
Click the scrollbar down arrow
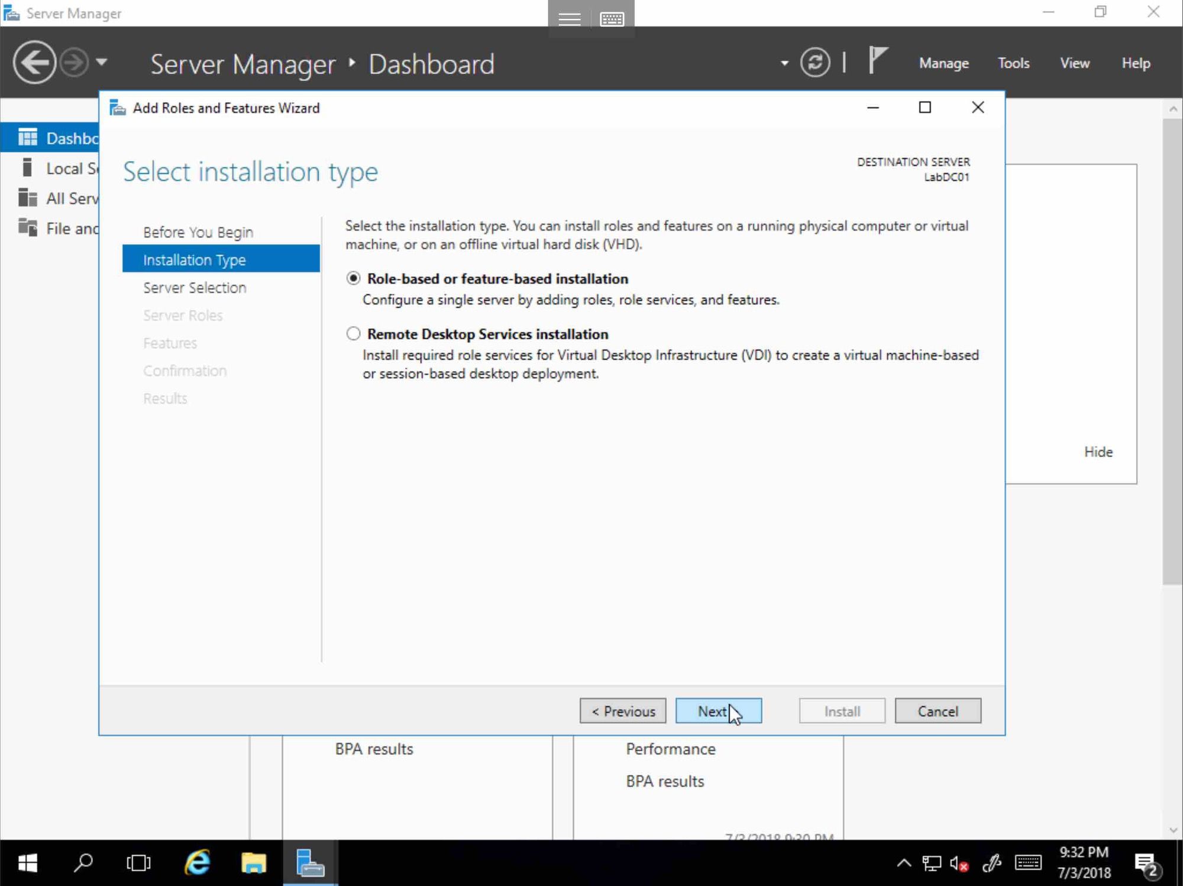pyautogui.click(x=1173, y=830)
